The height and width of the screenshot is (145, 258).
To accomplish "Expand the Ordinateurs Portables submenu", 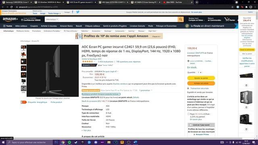I will [x=52, y=31].
